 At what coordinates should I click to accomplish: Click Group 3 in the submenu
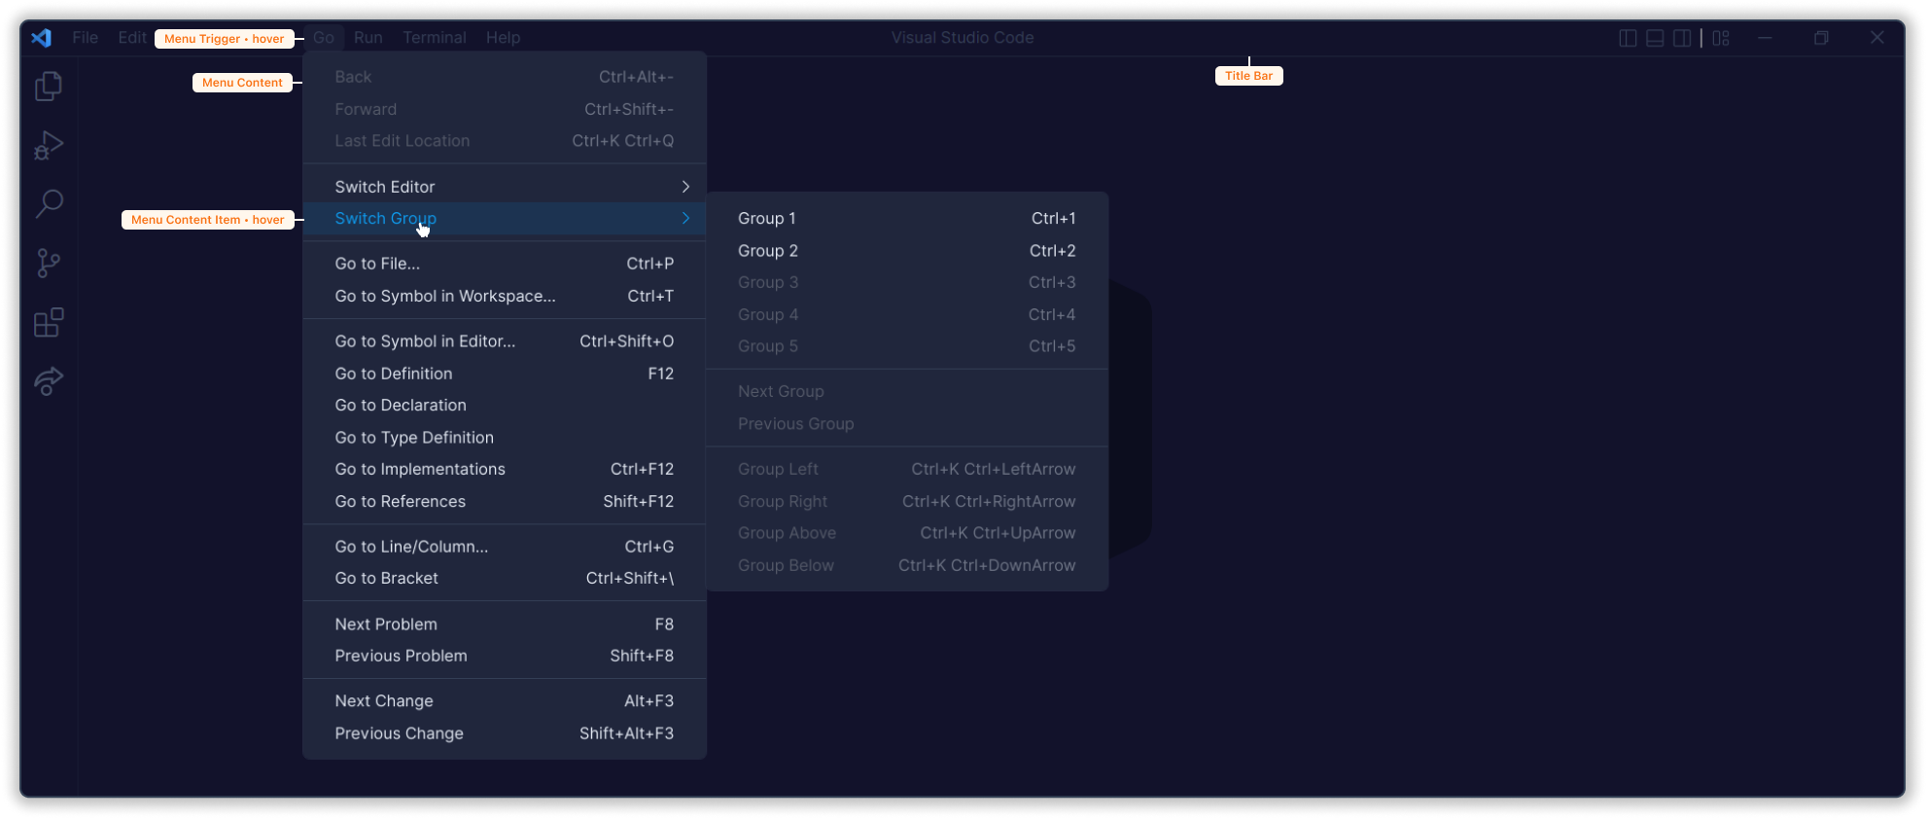tap(907, 283)
